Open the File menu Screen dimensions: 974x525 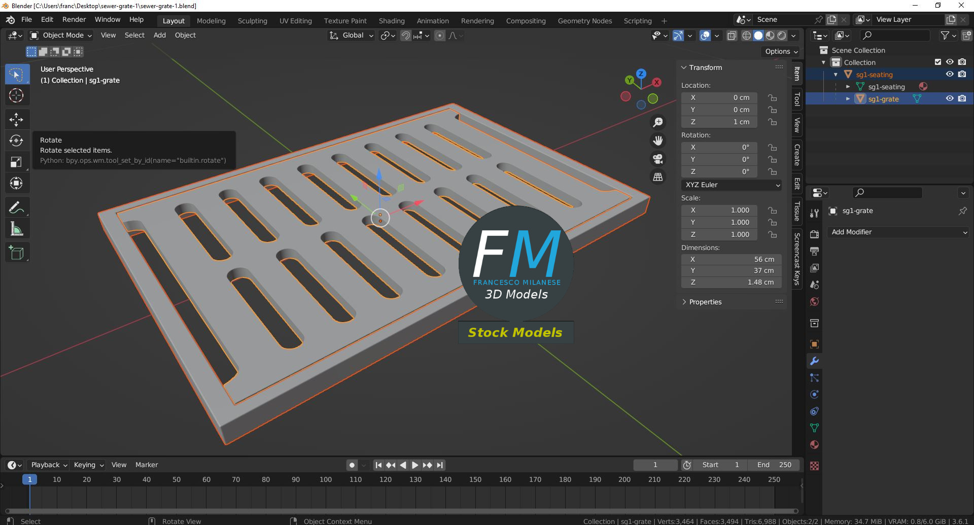pyautogui.click(x=26, y=20)
